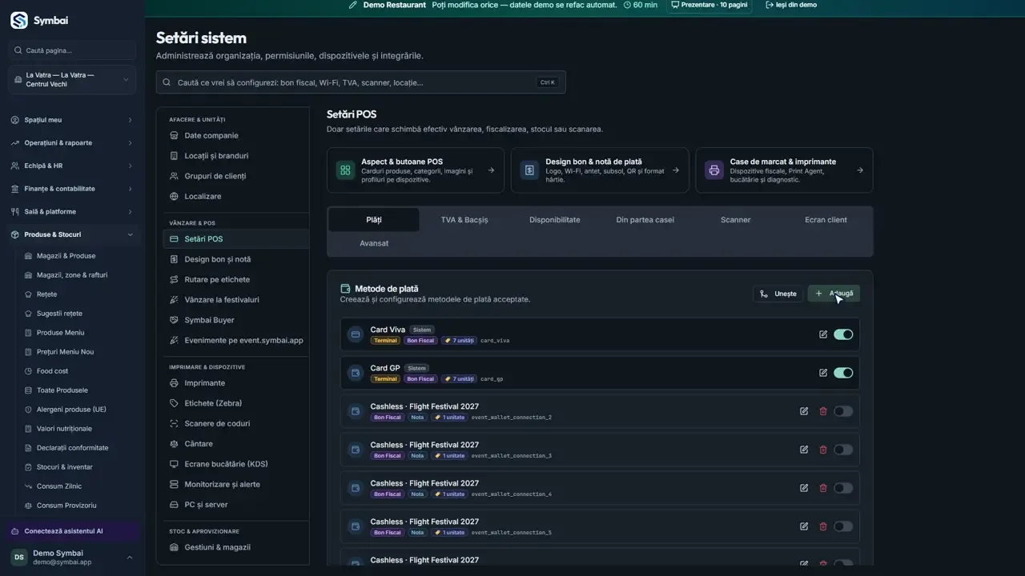Click the Card Viva card icon
This screenshot has width=1025, height=576.
tap(356, 334)
